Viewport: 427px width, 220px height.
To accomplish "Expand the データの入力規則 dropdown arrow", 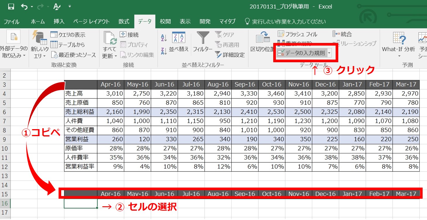I will click(x=329, y=53).
